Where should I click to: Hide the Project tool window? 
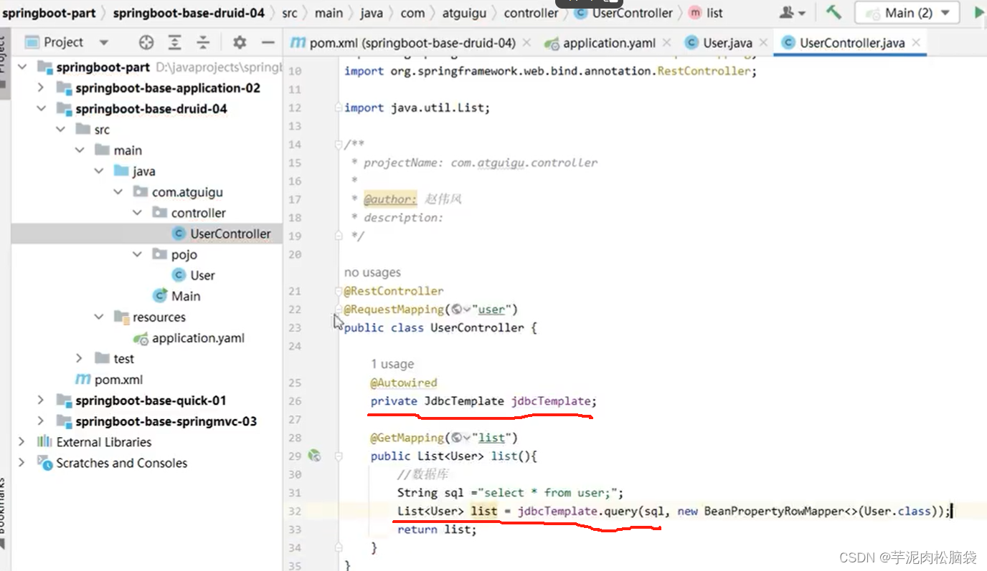pos(268,42)
